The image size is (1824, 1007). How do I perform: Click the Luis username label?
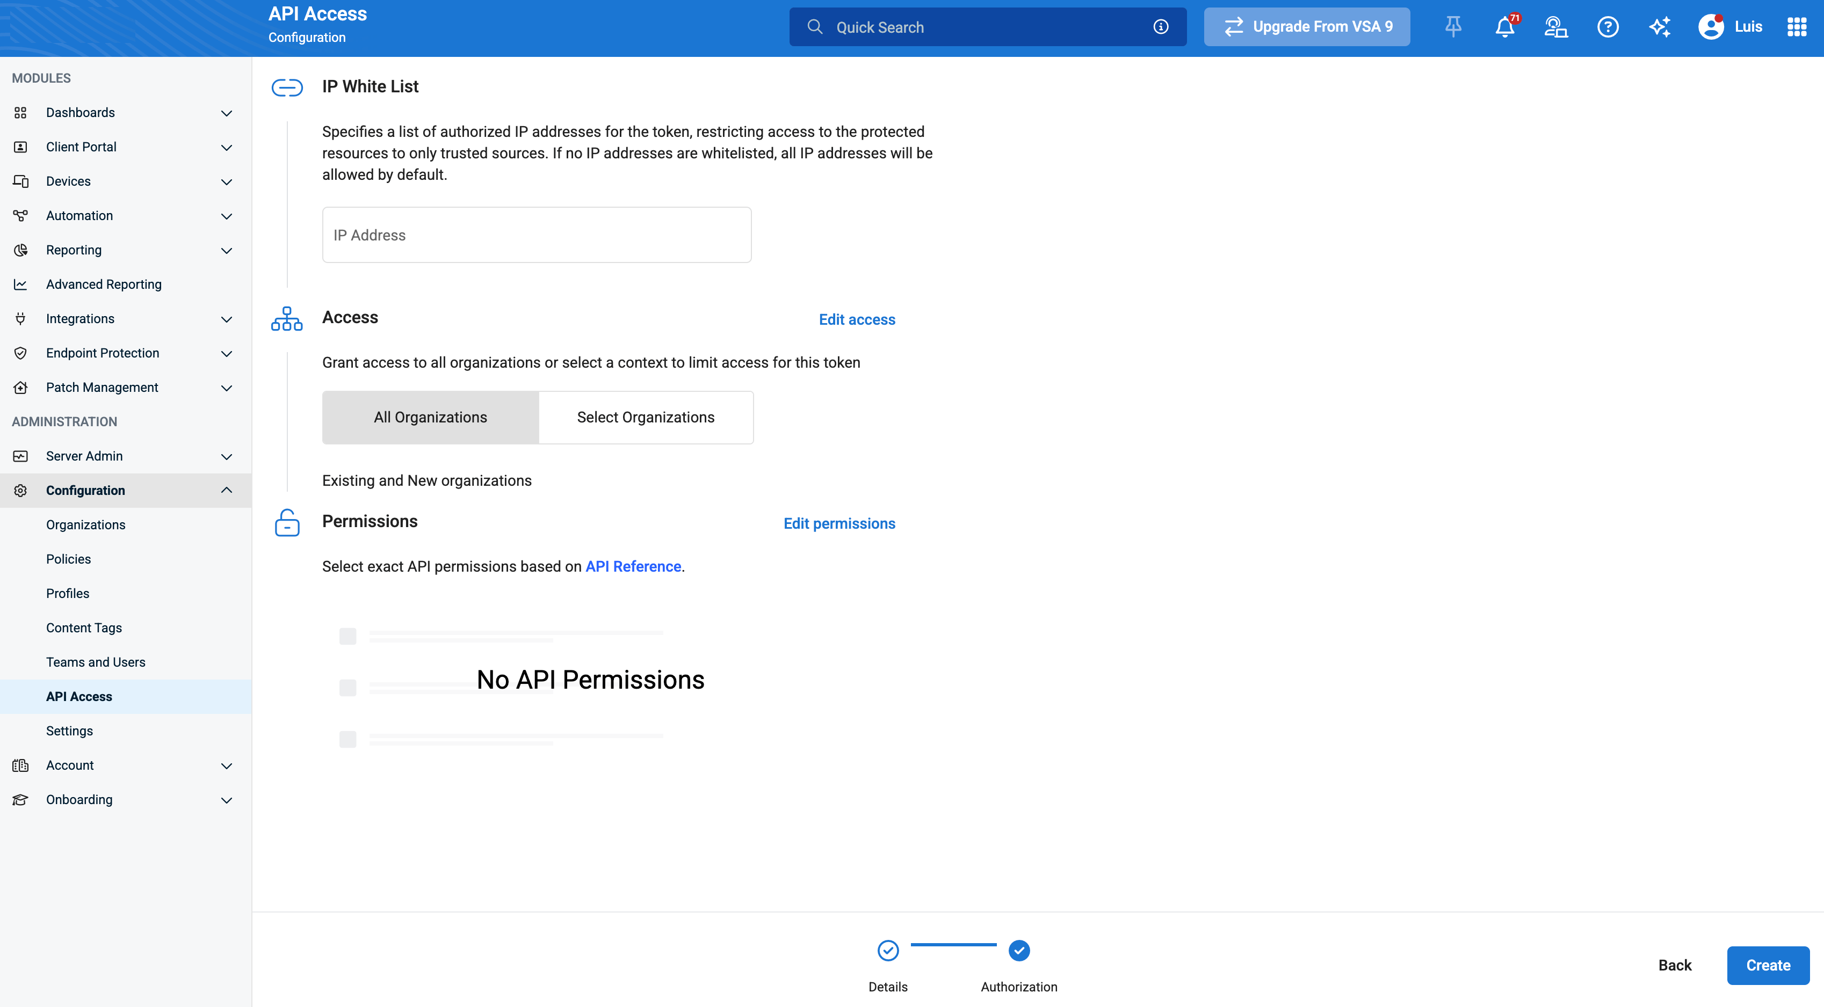1748,27
